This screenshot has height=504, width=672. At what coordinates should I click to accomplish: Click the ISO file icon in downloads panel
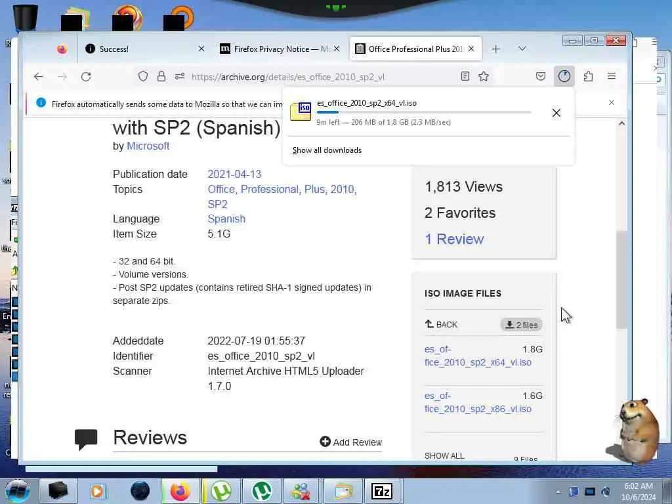[x=301, y=112]
